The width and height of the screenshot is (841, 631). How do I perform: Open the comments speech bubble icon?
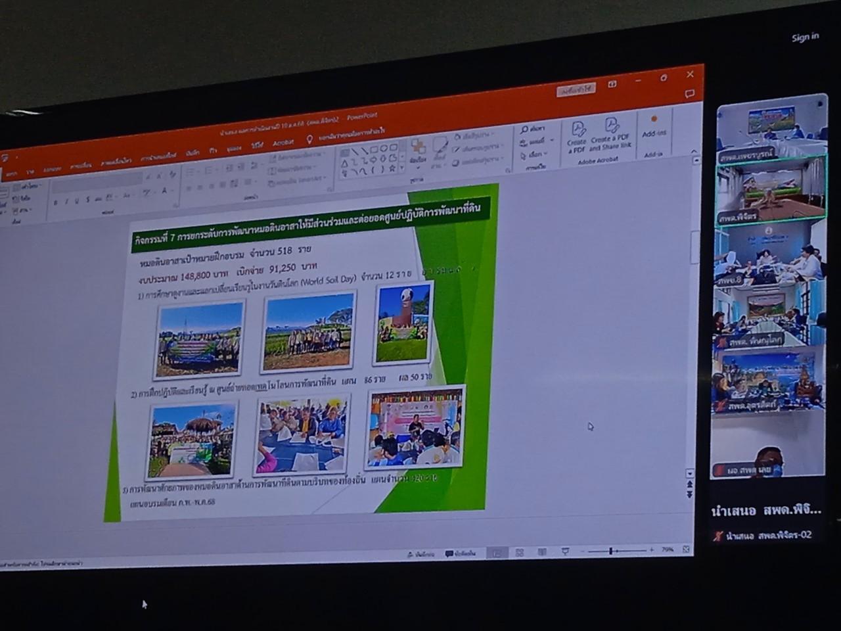(689, 95)
